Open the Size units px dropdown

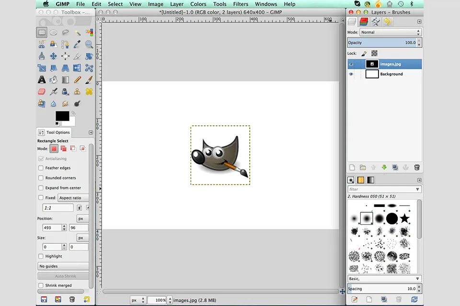pyautogui.click(x=83, y=238)
